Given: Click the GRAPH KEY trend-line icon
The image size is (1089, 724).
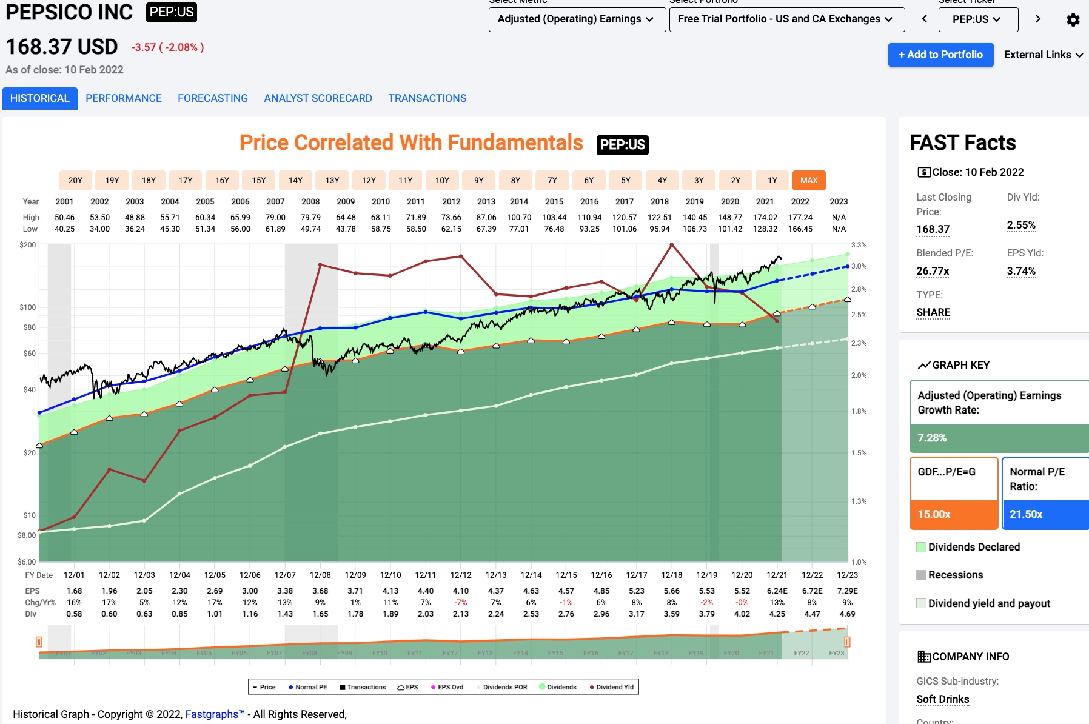Looking at the screenshot, I should pos(924,365).
